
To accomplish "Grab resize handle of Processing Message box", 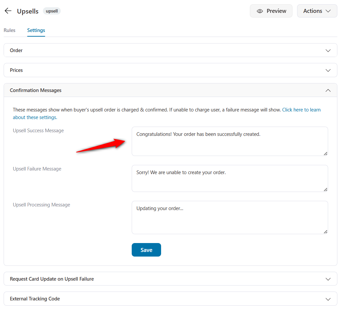I will coord(325,232).
